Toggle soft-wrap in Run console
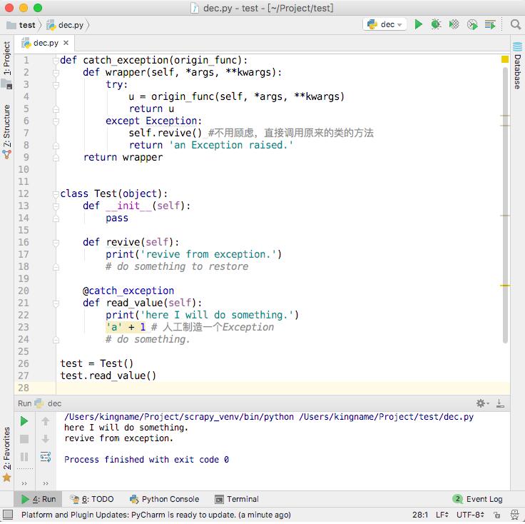 click(x=46, y=457)
